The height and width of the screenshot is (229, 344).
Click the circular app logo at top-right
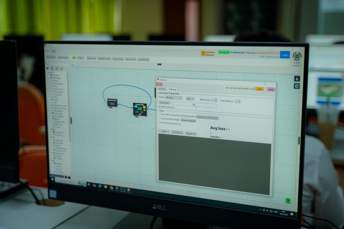(x=297, y=56)
